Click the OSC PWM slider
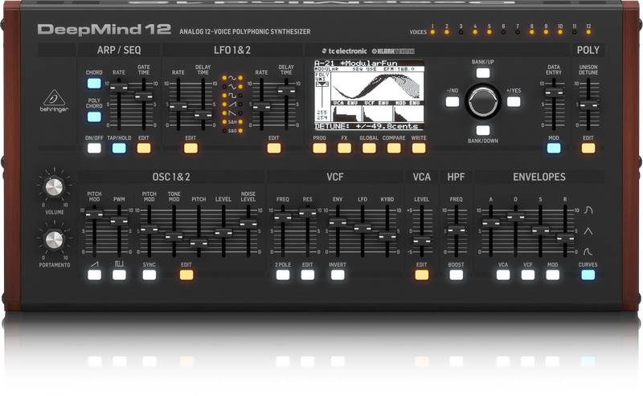 [x=119, y=221]
